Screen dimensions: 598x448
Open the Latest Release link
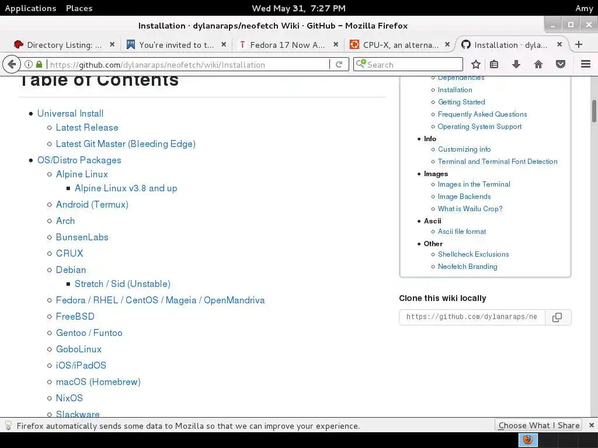click(87, 128)
